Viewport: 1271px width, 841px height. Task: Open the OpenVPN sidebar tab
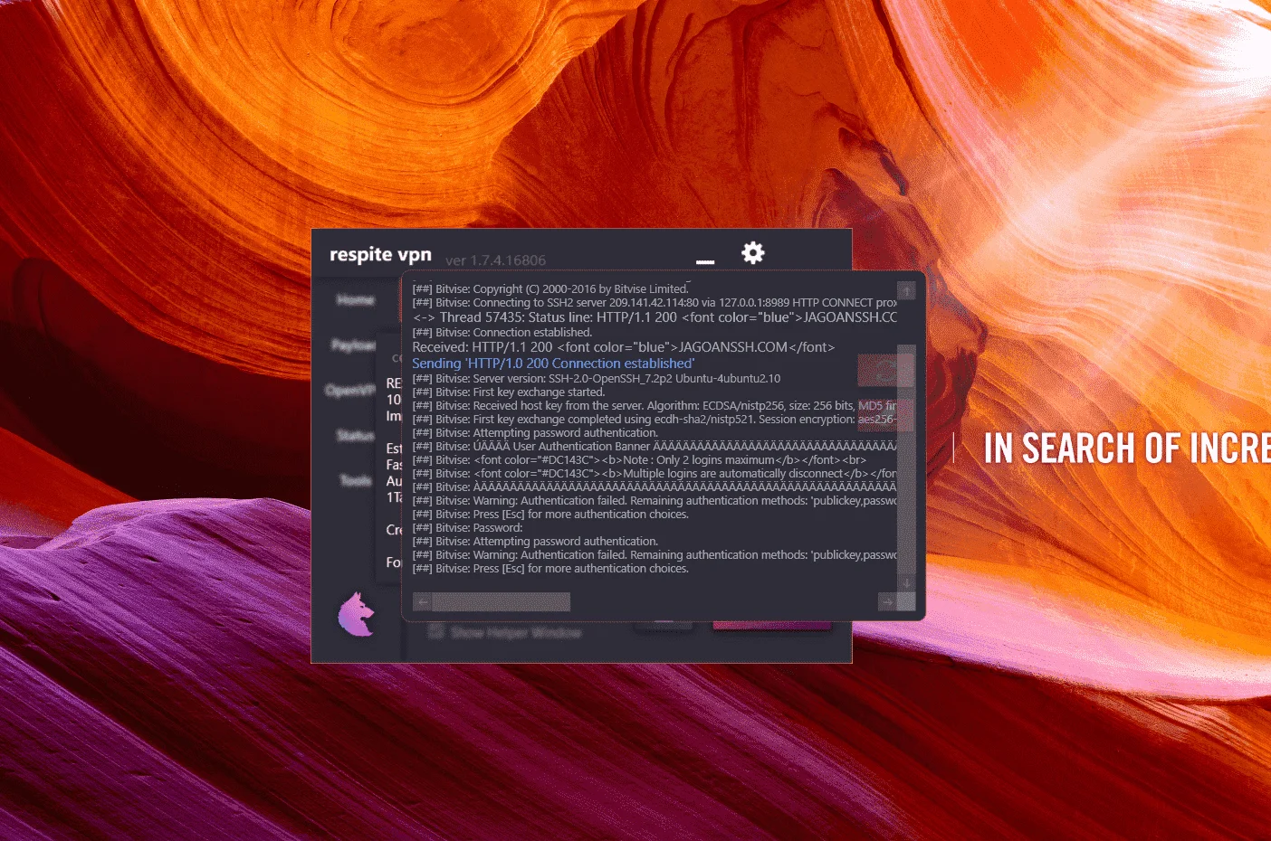click(351, 390)
